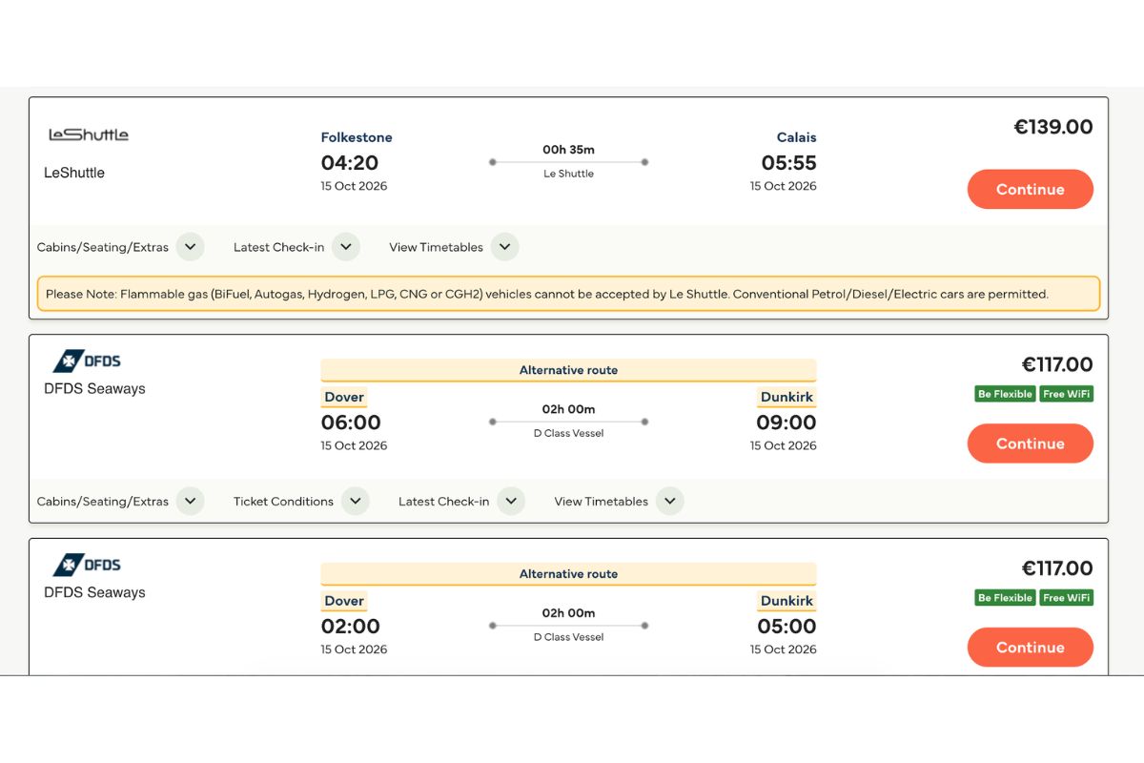Click Be Flexible badge on 02:00 sailing
Image resolution: width=1144 pixels, height=763 pixels.
point(1005,598)
